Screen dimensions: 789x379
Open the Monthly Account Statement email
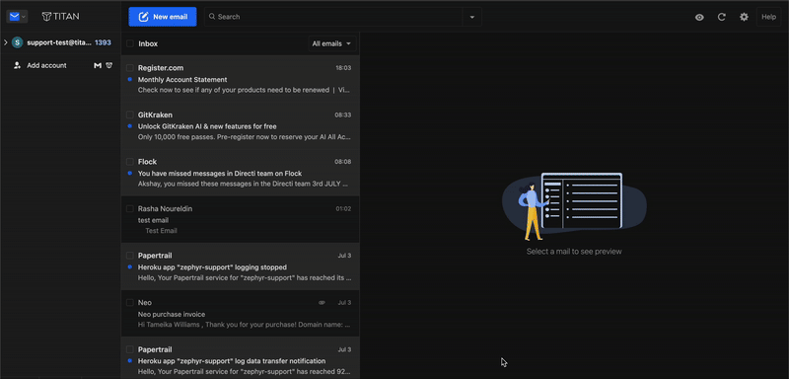[x=241, y=79]
